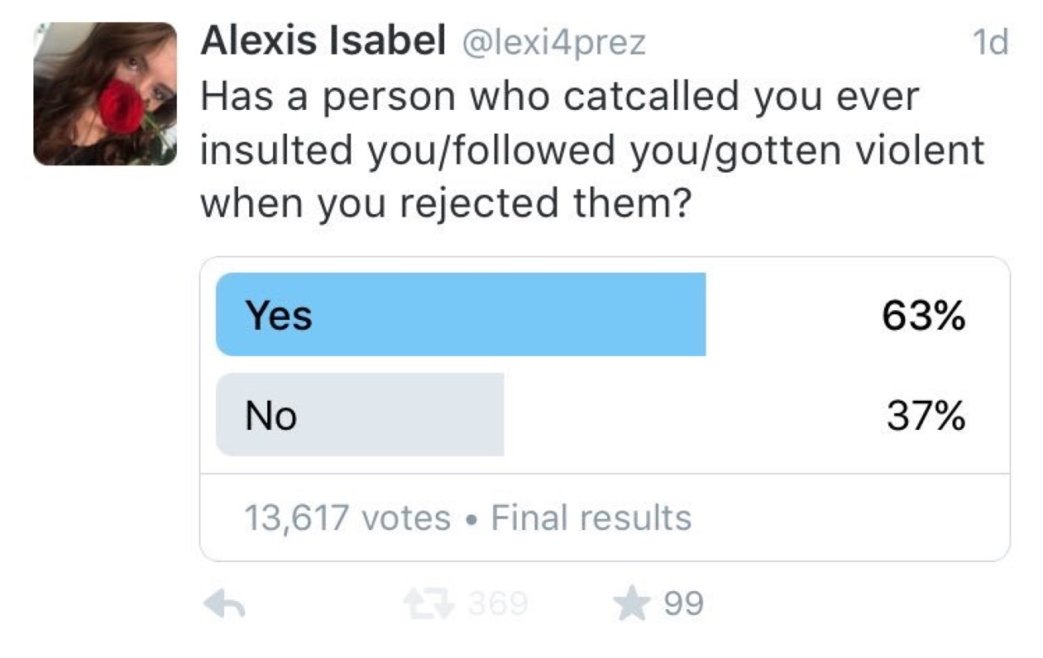Open the profile photo with the red rose

105,94
